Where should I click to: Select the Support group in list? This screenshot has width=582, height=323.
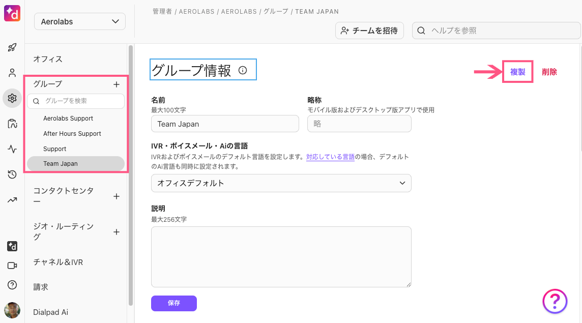(55, 149)
